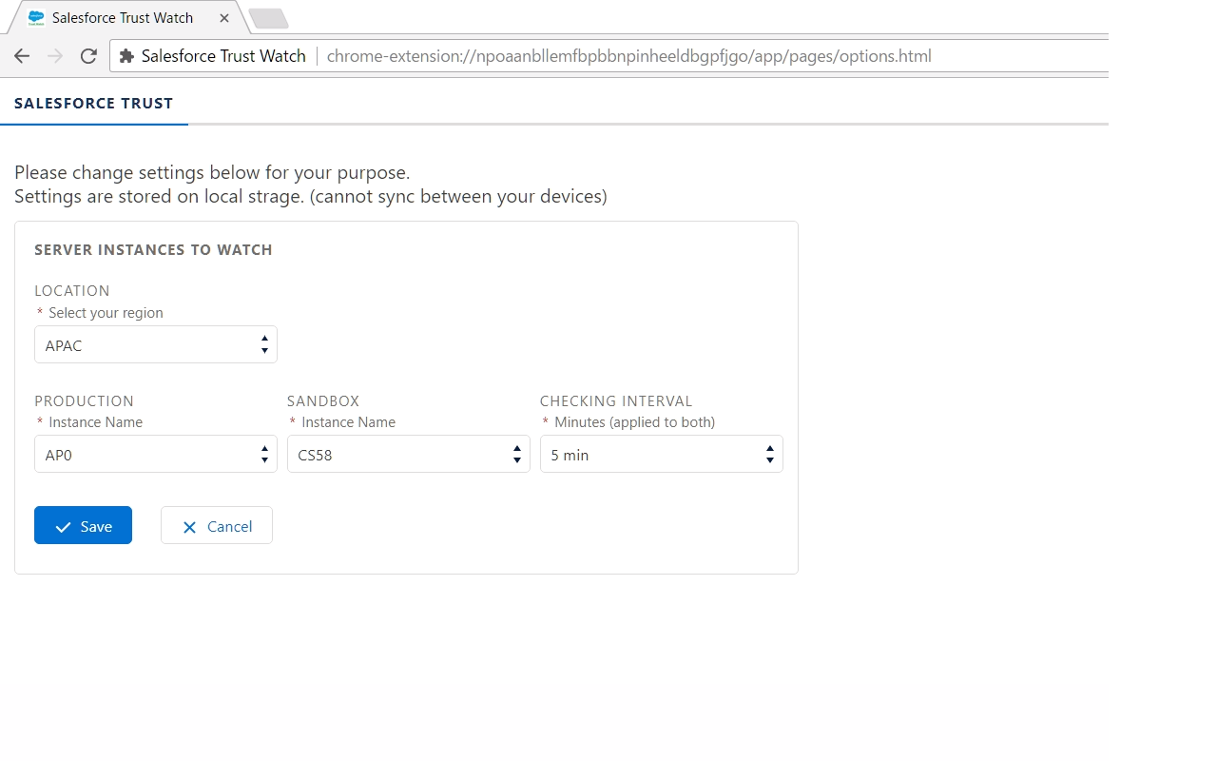Open Production instance dropdown showing AP0
Viewport: 1217px width, 761px height.
click(x=156, y=455)
